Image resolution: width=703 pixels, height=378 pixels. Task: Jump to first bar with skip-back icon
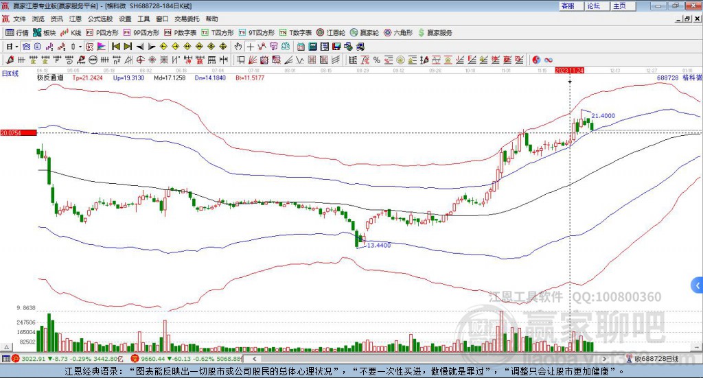point(115,47)
